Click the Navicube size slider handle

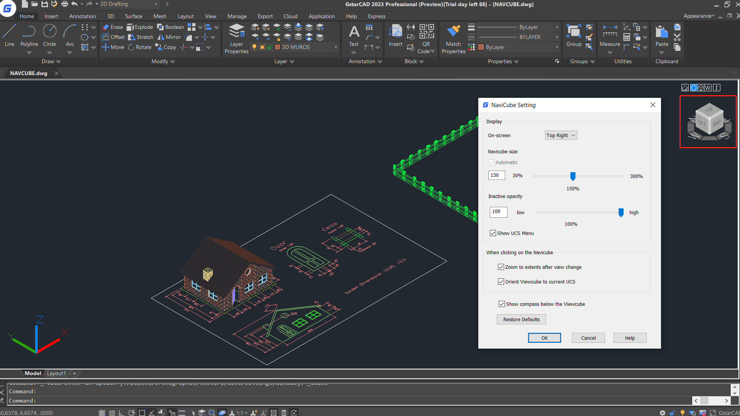(573, 176)
